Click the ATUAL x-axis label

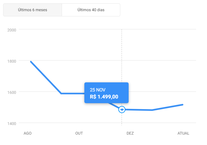click(183, 133)
